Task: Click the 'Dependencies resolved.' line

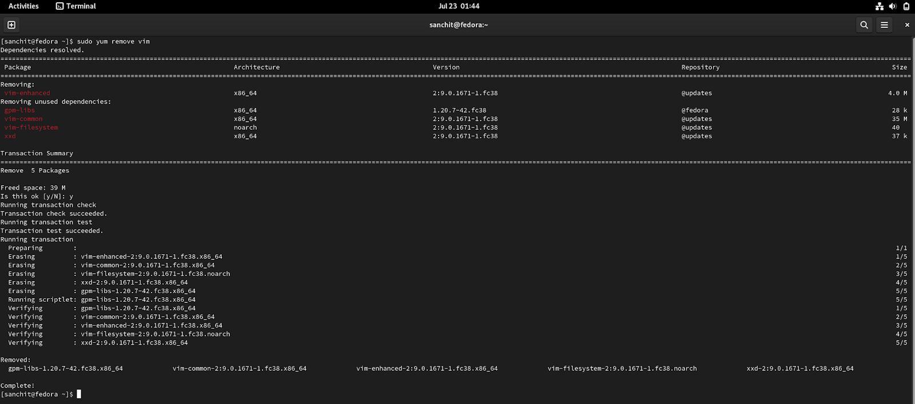Action: tap(42, 50)
